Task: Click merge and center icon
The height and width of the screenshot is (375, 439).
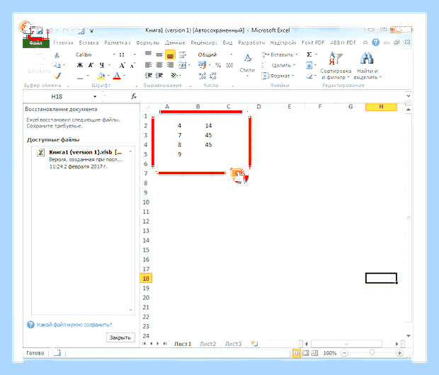Action: [x=182, y=65]
